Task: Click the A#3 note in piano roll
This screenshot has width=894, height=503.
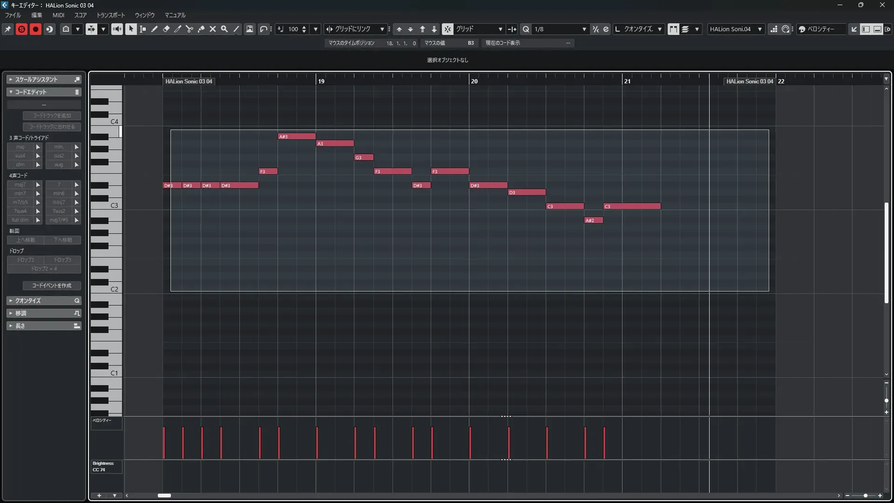Action: tap(297, 136)
